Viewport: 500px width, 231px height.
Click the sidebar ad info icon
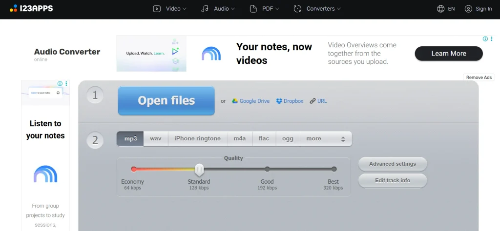[60, 83]
